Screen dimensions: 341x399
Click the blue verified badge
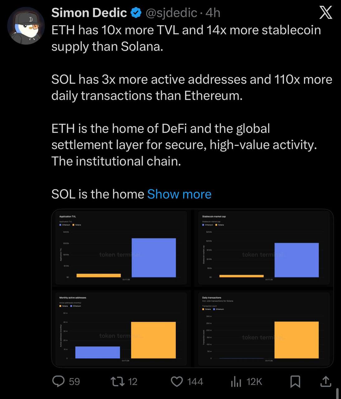[136, 13]
